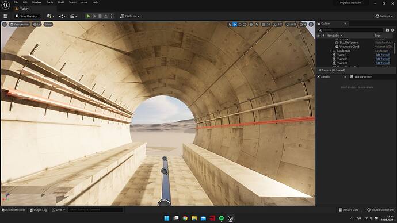Click the Stop play button
The image size is (397, 223).
tap(100, 16)
